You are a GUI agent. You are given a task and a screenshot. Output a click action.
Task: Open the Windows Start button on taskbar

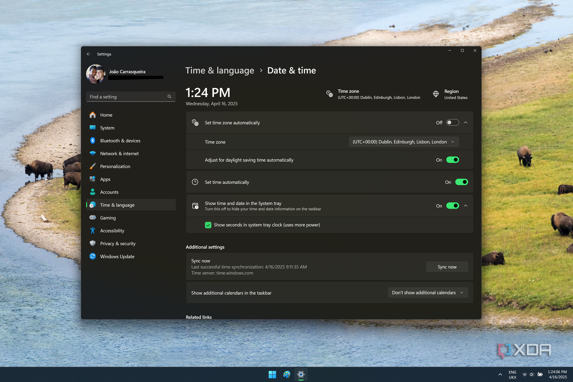[272, 374]
